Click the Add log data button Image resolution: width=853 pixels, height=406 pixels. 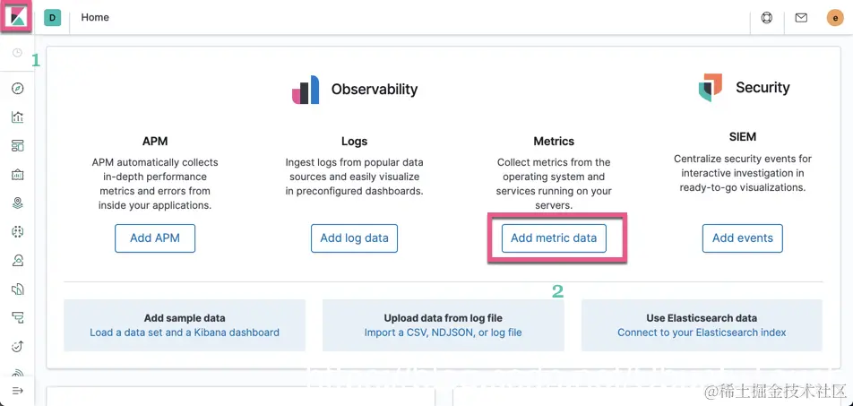[x=354, y=238]
